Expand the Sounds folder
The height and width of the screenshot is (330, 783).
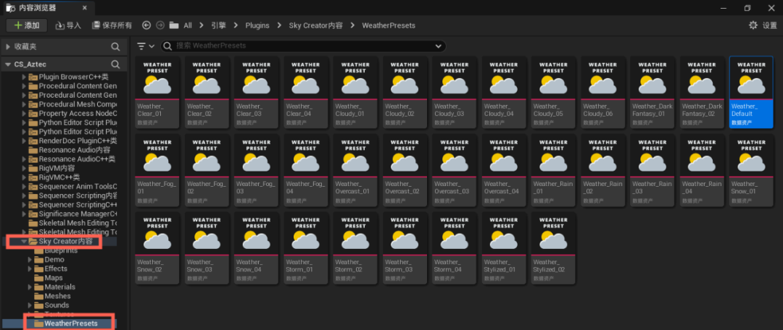[30, 305]
